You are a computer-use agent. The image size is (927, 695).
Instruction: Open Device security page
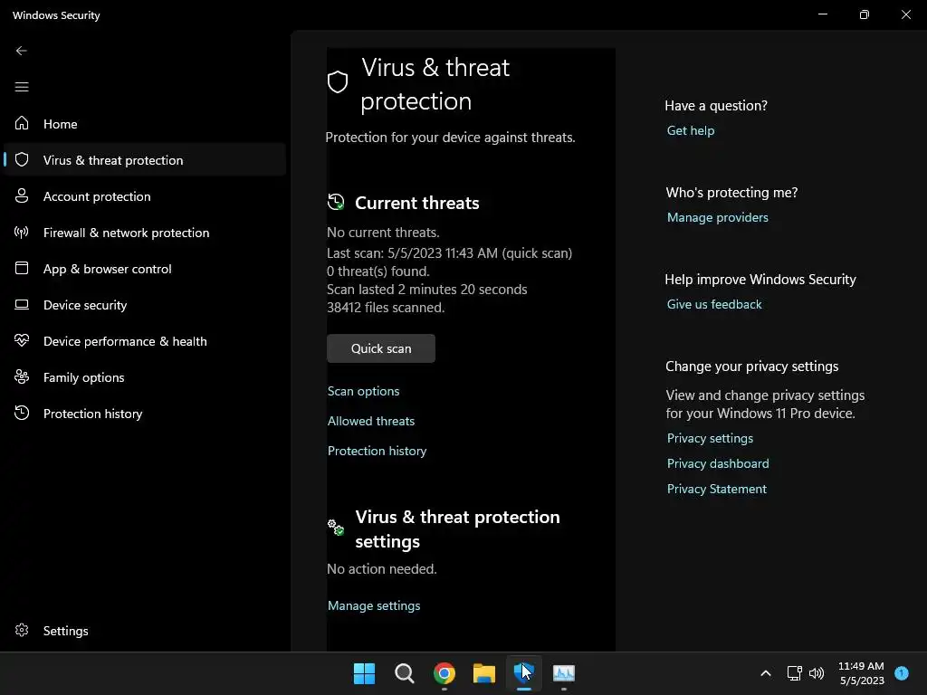tap(145, 304)
